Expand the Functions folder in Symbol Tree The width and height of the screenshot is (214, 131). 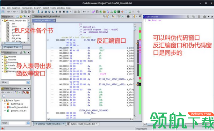2,63
